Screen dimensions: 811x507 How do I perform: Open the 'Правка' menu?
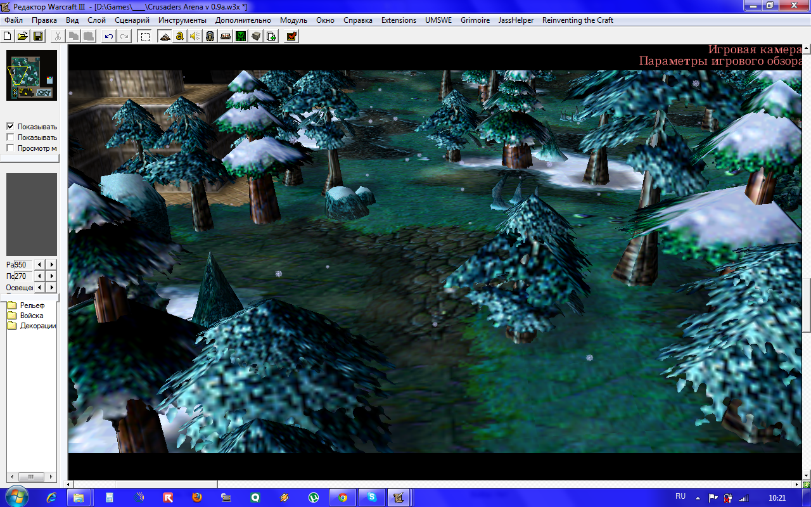point(44,20)
